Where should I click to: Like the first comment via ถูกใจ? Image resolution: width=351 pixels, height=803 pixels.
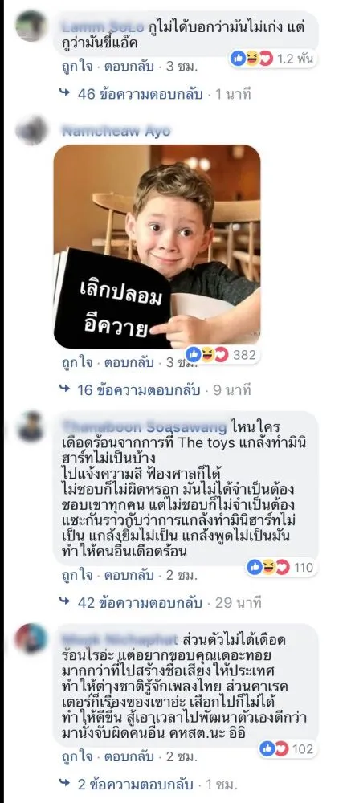77,67
